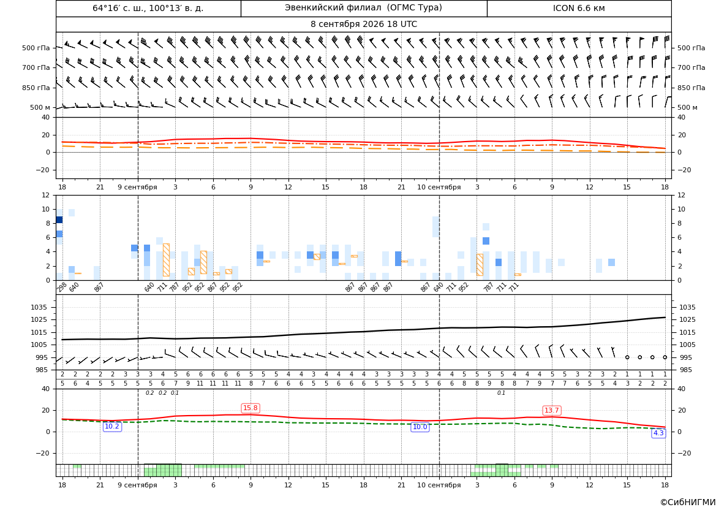
Task: Click the left-side 850 гПа level label
Action: 36,88
